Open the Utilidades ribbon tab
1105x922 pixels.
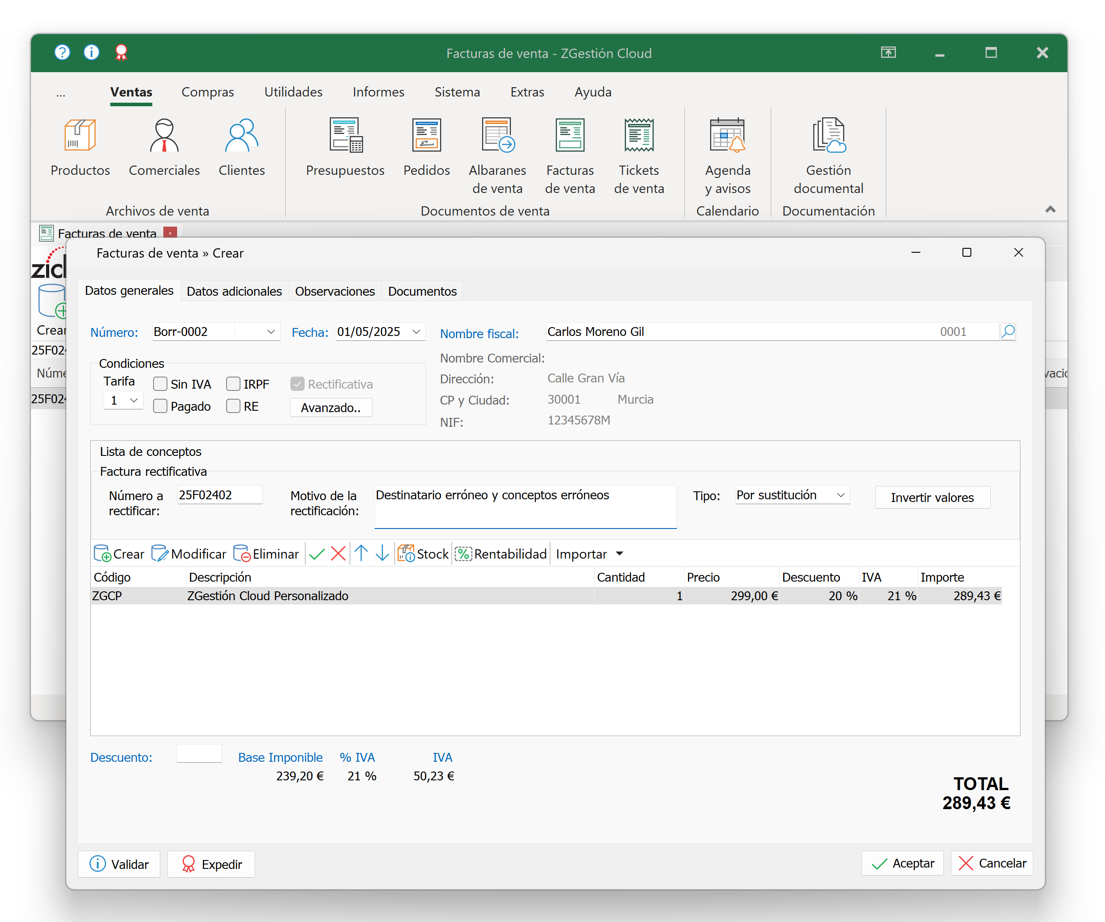293,92
